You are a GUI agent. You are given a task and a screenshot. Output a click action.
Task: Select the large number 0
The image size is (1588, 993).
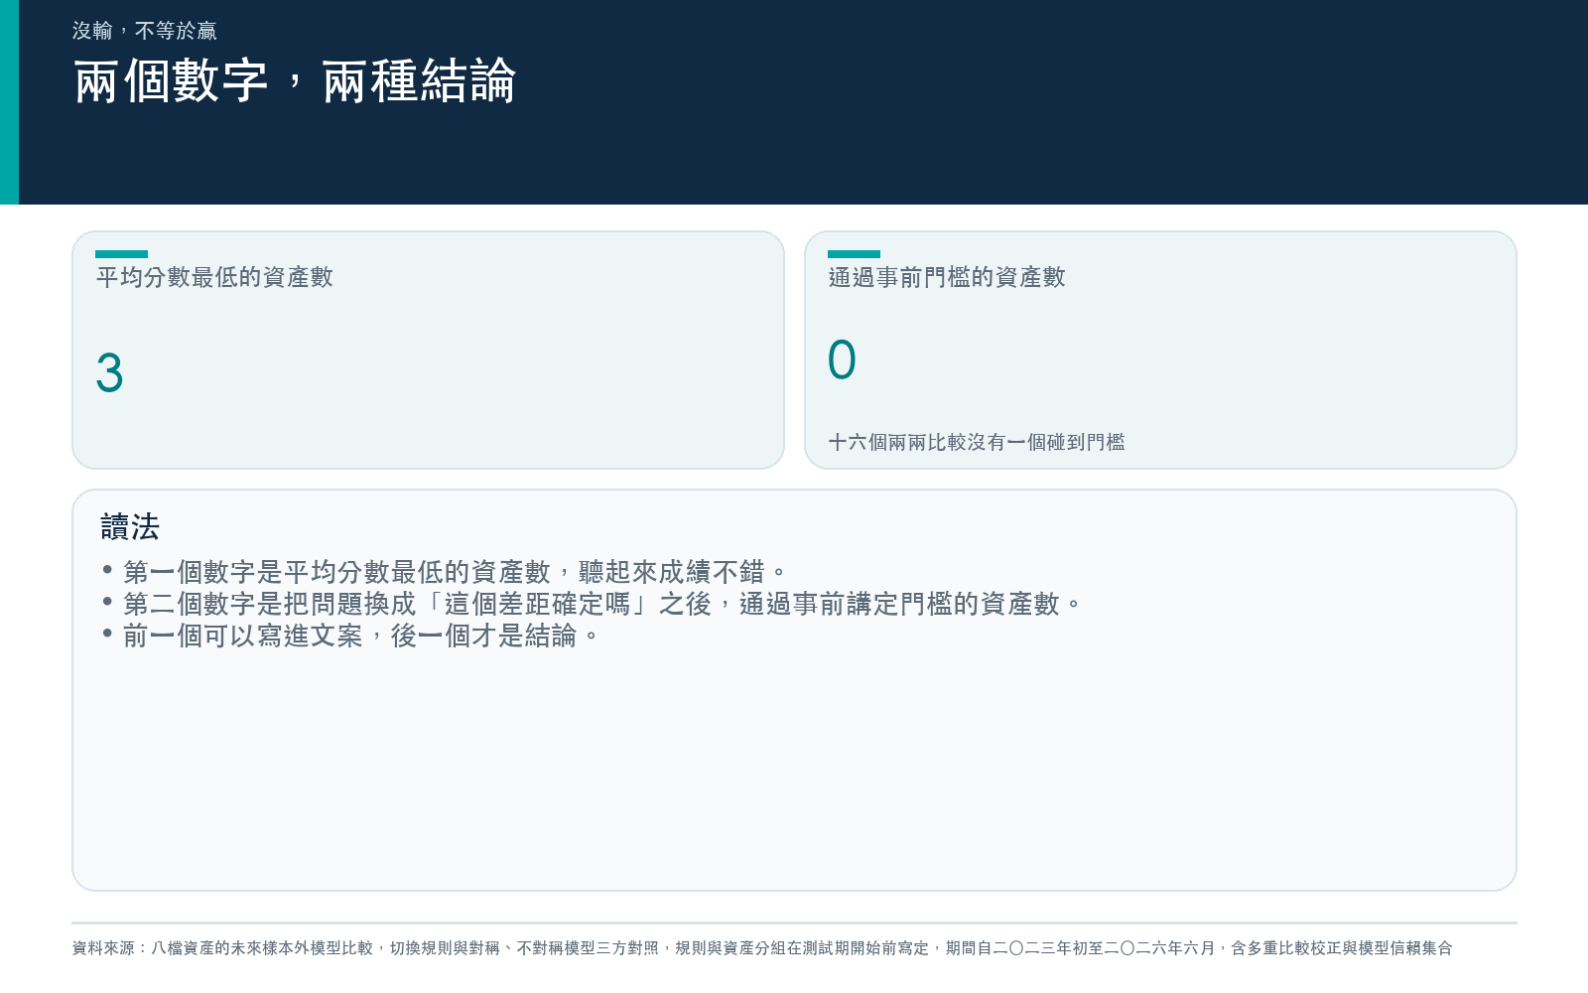coord(842,359)
